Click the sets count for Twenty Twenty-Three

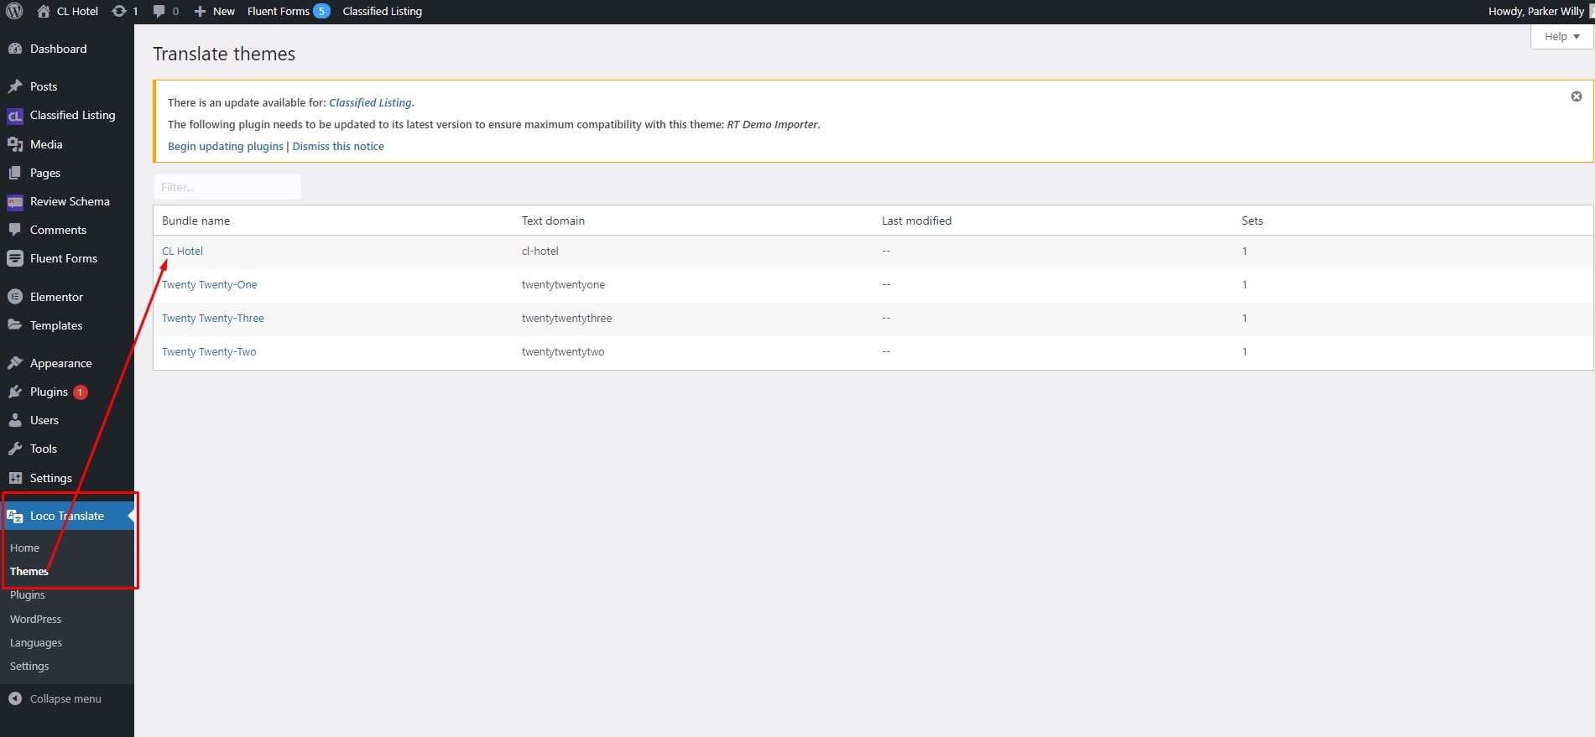click(1244, 318)
